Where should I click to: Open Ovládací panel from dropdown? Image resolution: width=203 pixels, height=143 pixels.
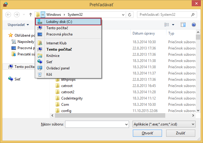68,68
